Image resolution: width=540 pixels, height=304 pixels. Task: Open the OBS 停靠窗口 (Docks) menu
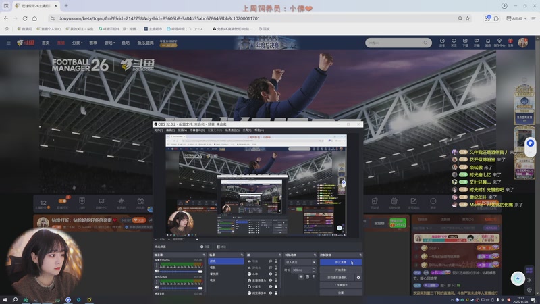coord(197,130)
